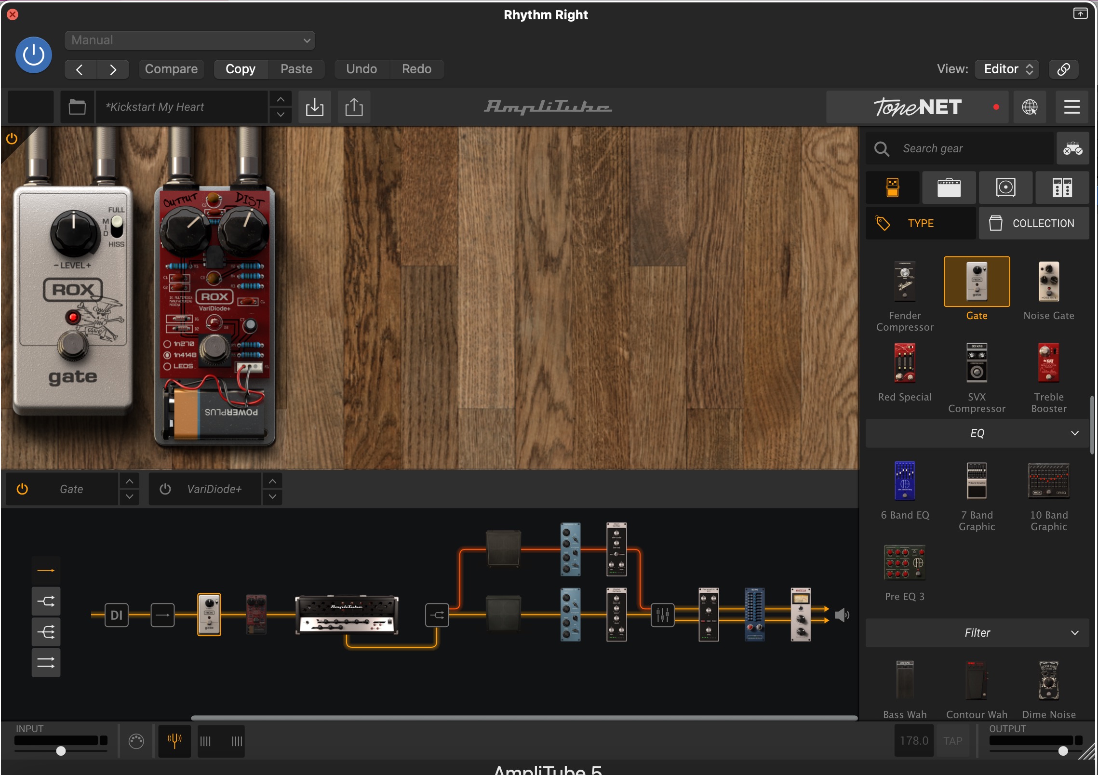Click the 178.0 tempo value field
The width and height of the screenshot is (1098, 775).
[914, 741]
